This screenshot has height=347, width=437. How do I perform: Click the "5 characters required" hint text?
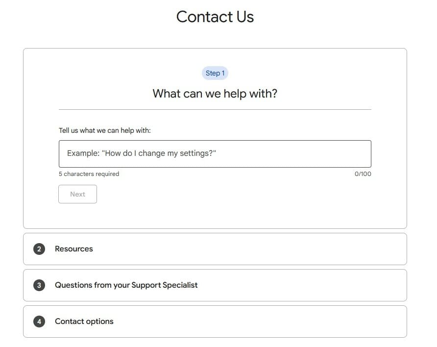(x=89, y=174)
